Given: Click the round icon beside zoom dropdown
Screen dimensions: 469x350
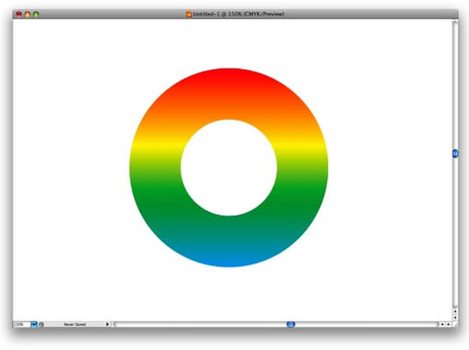Looking at the screenshot, I should point(41,324).
